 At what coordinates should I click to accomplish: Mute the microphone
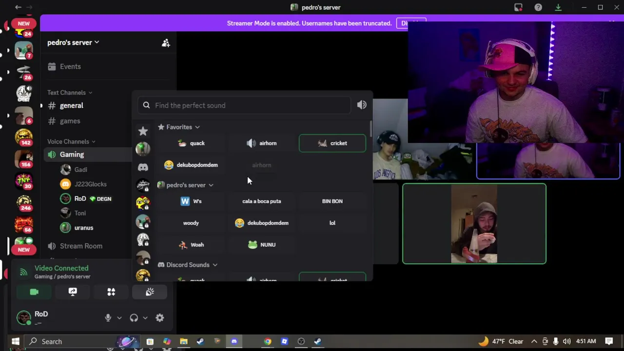(x=108, y=318)
